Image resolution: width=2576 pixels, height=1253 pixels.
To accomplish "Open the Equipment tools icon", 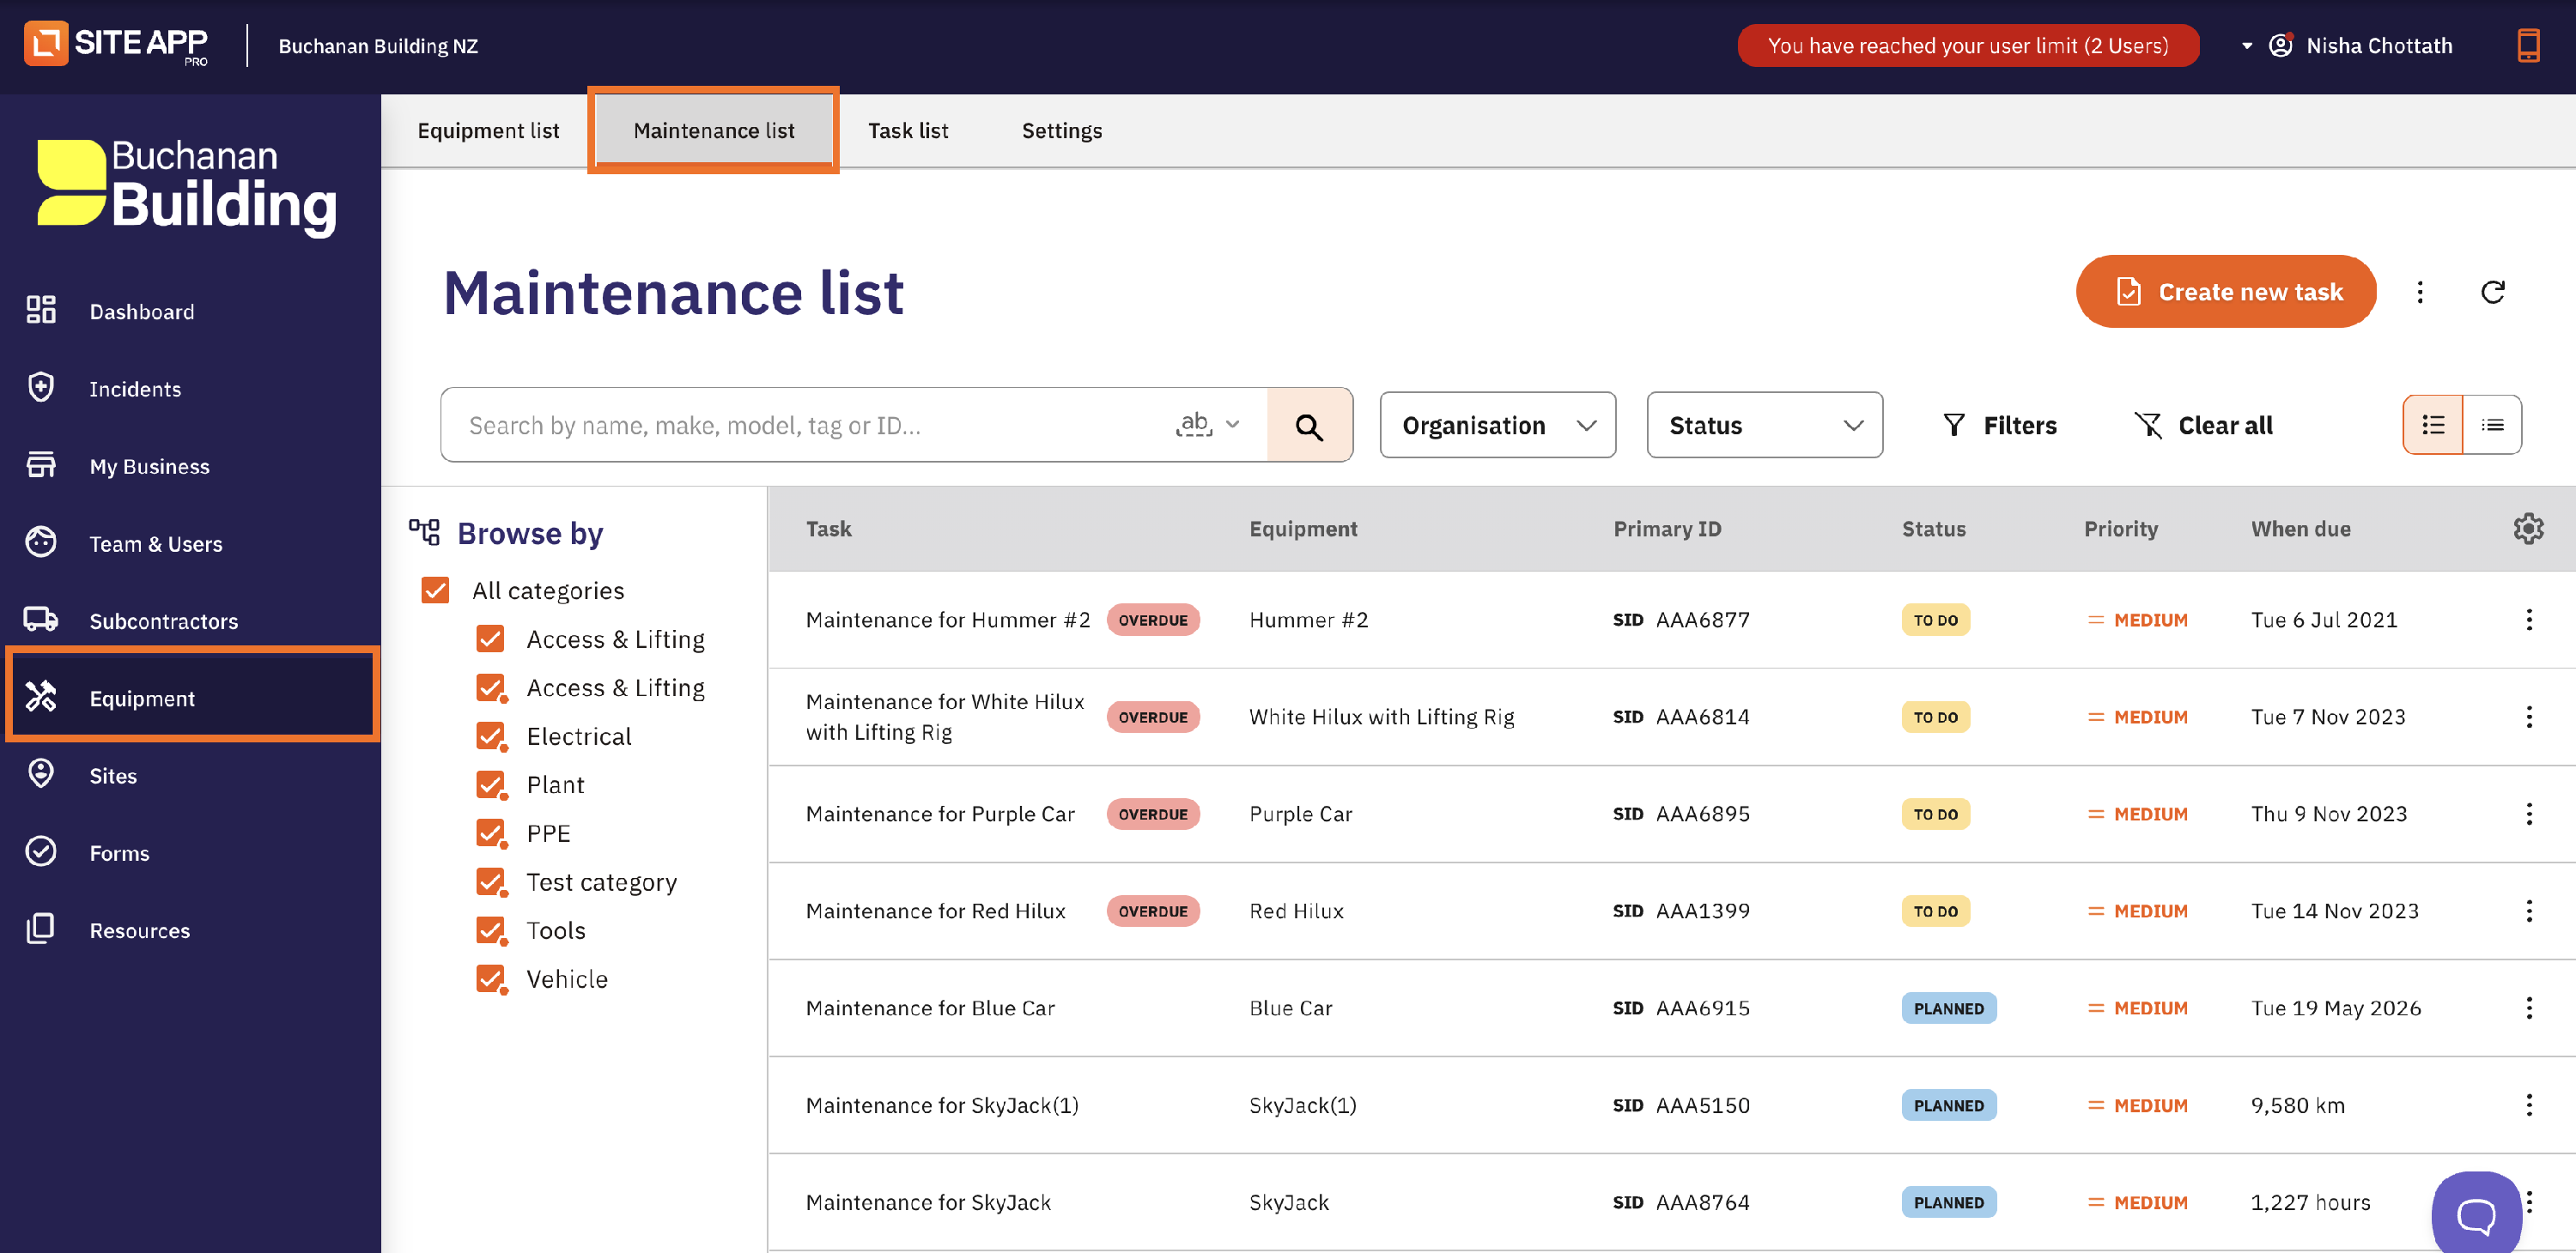I will [41, 696].
